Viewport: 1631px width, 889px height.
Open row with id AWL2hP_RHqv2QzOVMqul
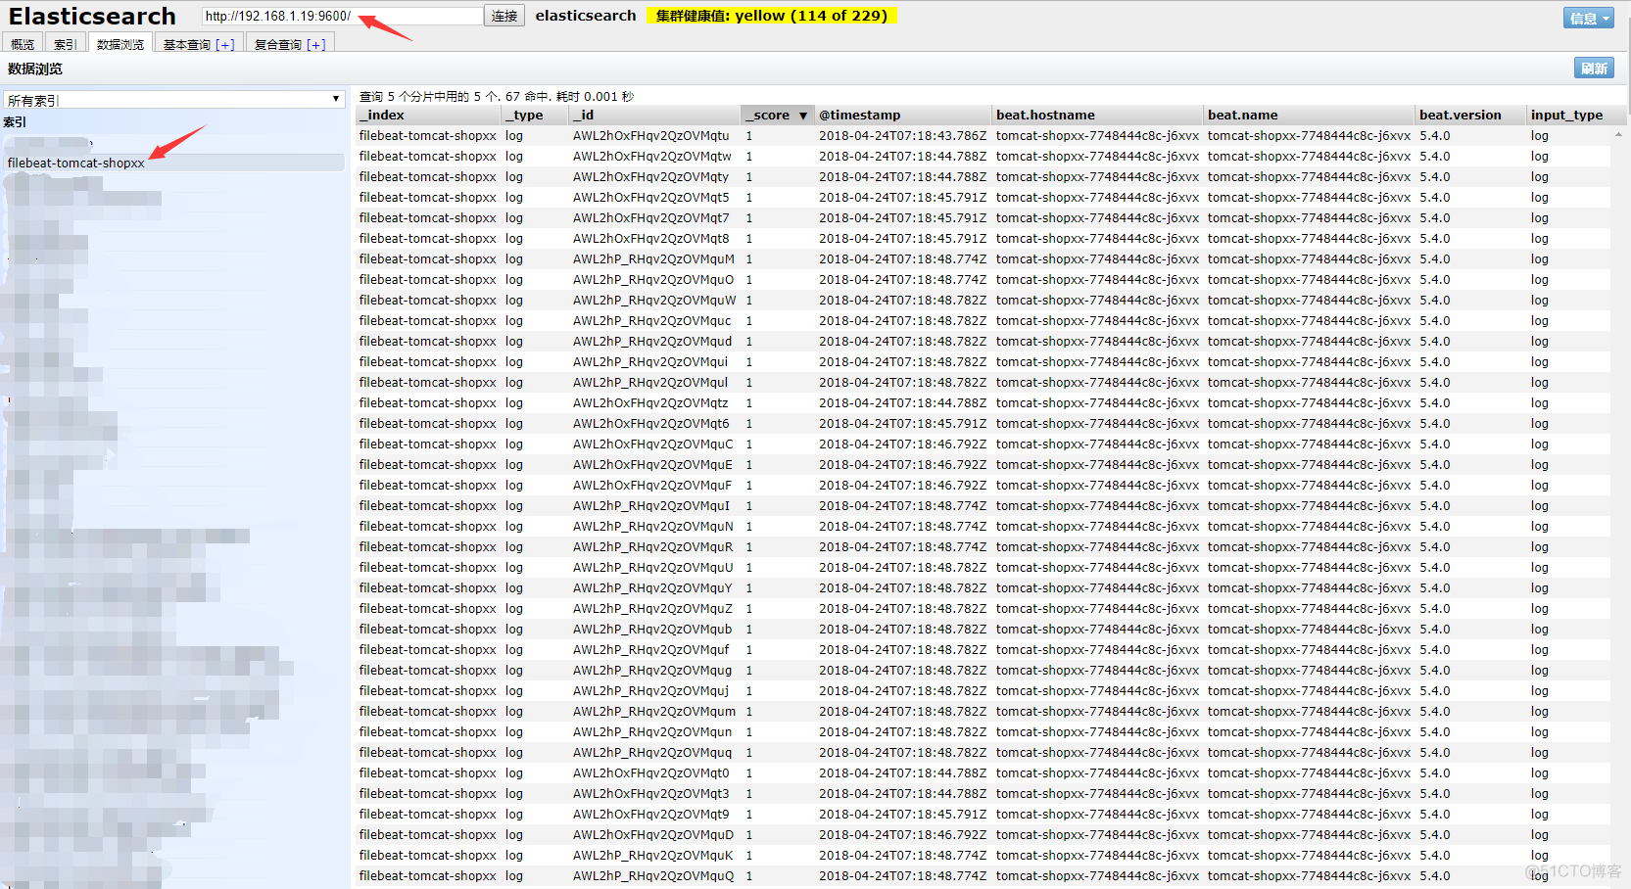tap(983, 383)
